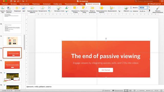This screenshot has width=164, height=92.
Task: Expand Artistic Effects dropdown arrow
Action: pos(34,8)
